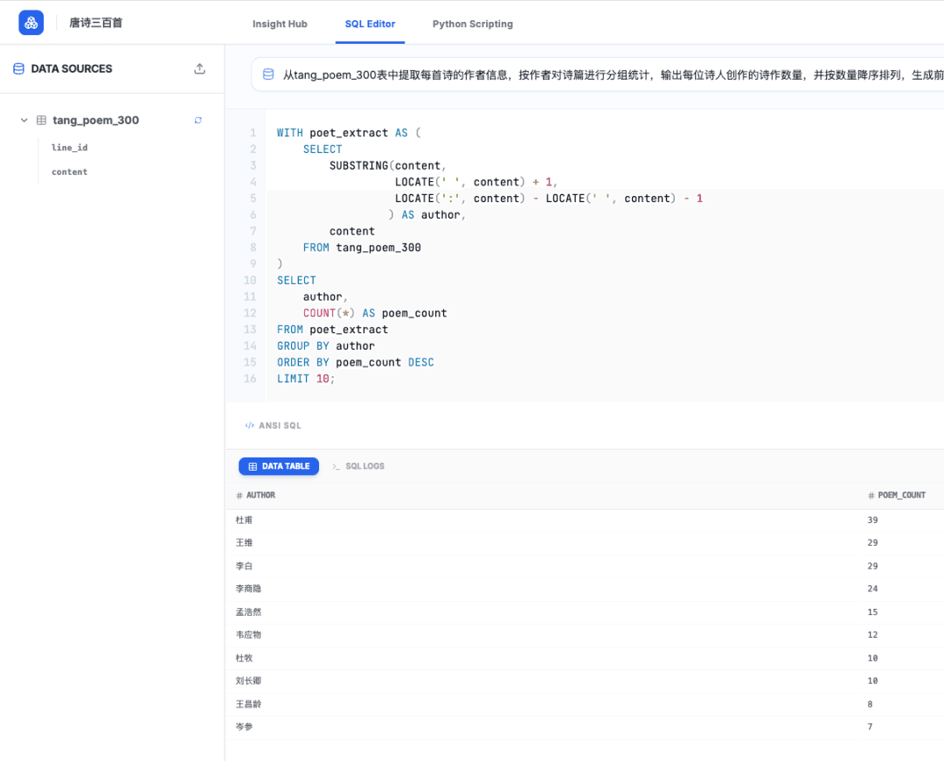Image resolution: width=944 pixels, height=761 pixels.
Task: Click the SUBSTRING(content, code line
Action: tap(388, 165)
